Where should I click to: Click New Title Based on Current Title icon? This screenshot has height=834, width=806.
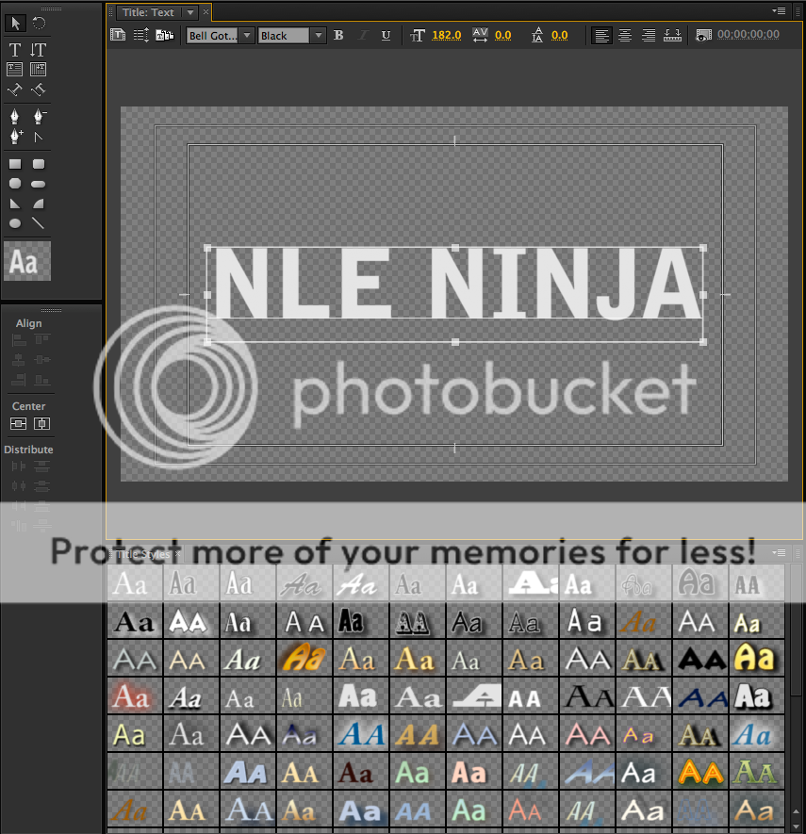[x=118, y=35]
